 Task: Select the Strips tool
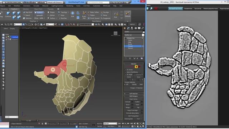[x=61, y=15]
